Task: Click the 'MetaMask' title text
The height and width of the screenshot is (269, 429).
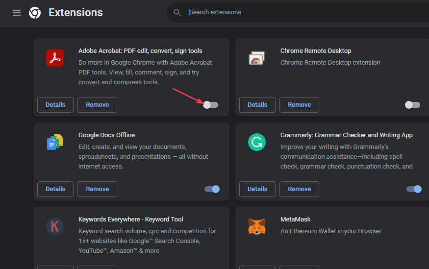Action: (296, 219)
